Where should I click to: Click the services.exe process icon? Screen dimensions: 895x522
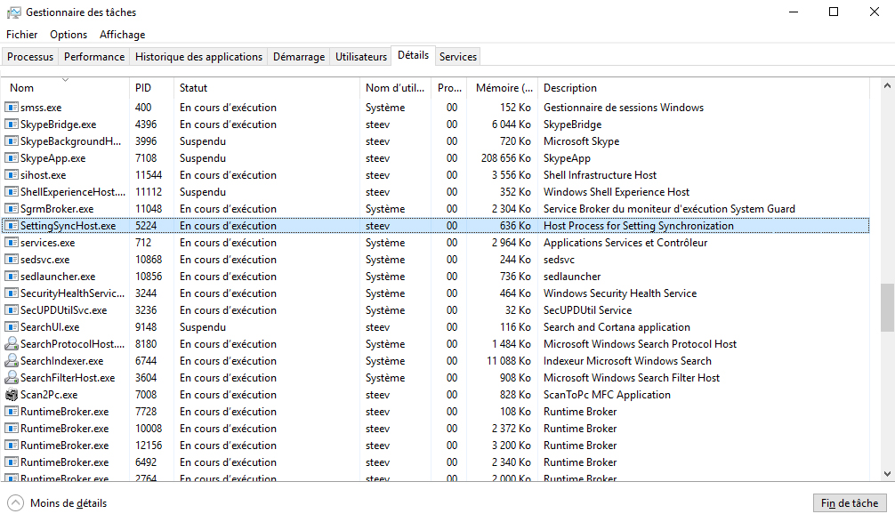(12, 243)
